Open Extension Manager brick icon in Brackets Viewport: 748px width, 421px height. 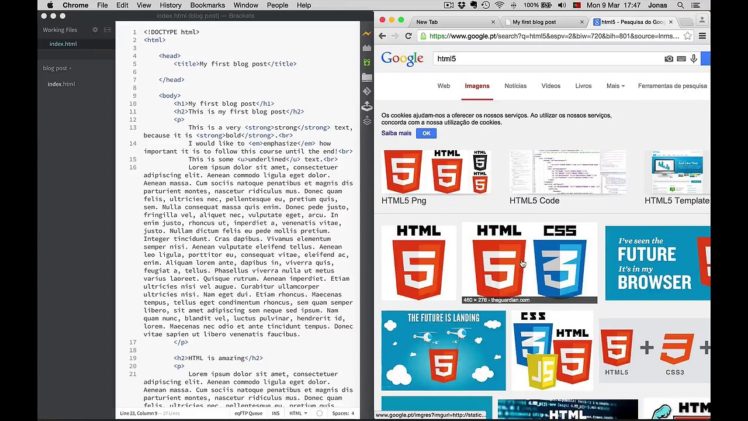tap(366, 48)
